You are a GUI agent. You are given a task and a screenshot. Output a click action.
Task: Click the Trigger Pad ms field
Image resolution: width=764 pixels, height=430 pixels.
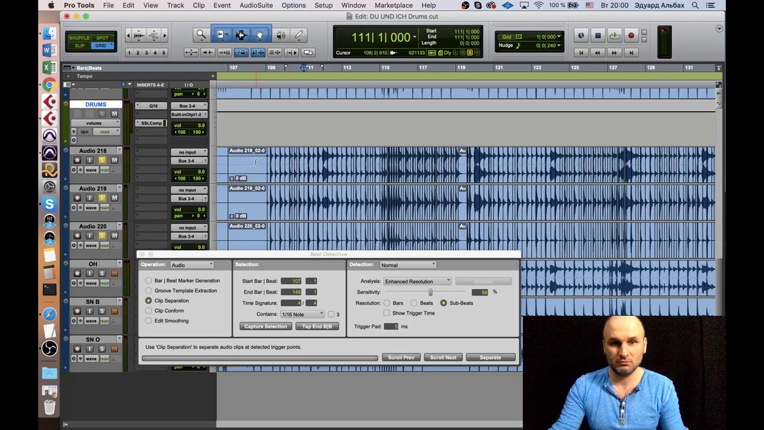click(392, 327)
